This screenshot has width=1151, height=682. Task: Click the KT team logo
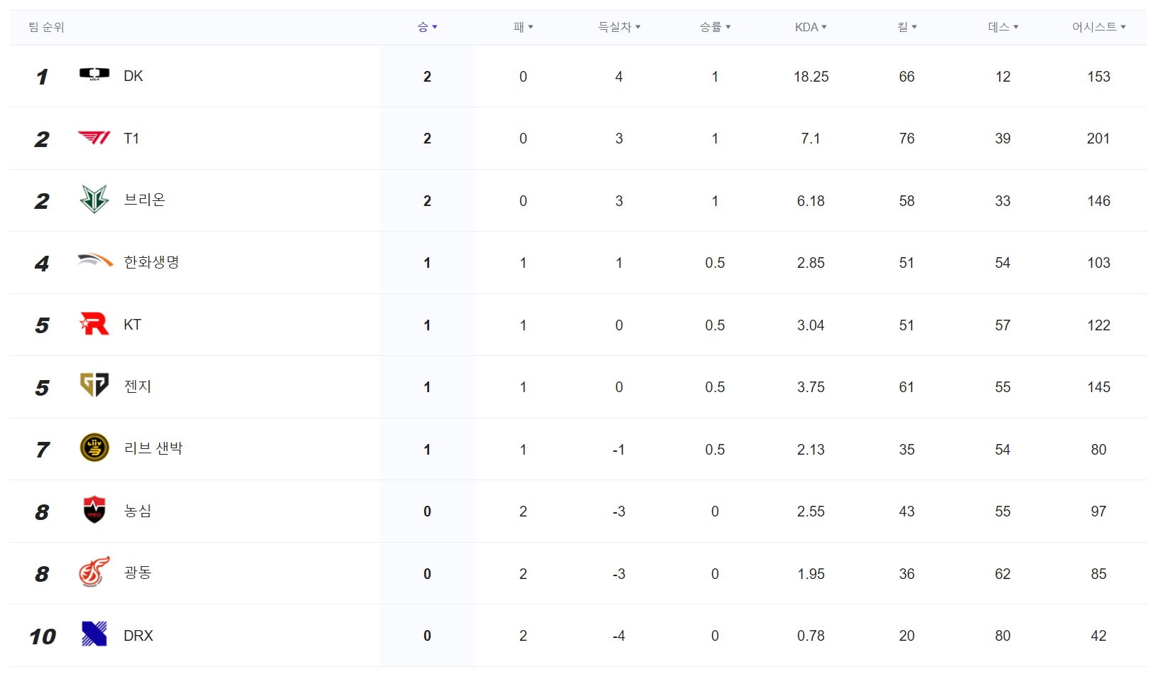click(94, 324)
